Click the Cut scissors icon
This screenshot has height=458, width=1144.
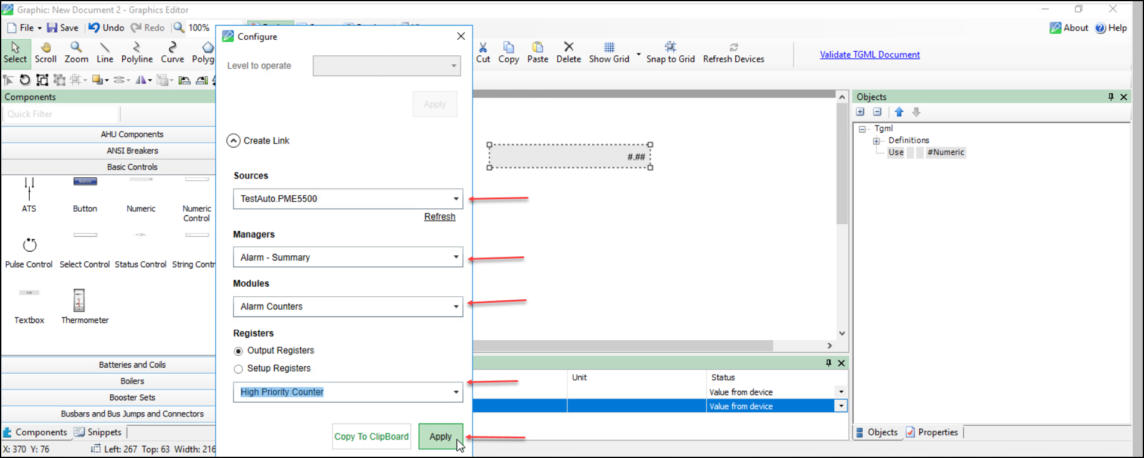point(483,52)
